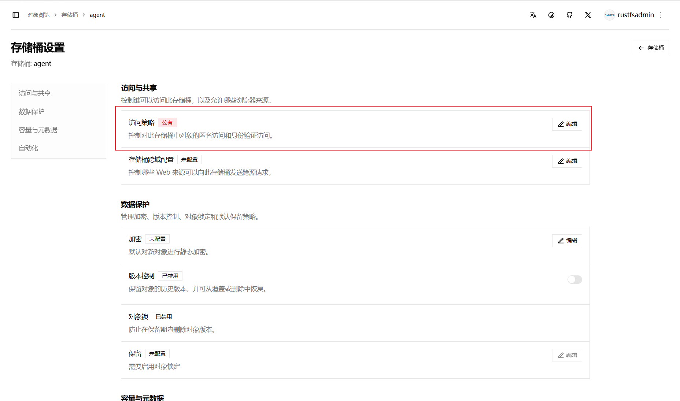Switch theme with the dark mode icon
The width and height of the screenshot is (680, 401).
pyautogui.click(x=551, y=15)
